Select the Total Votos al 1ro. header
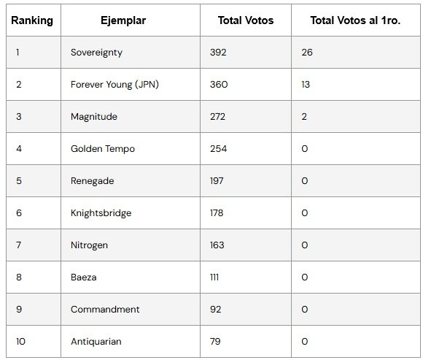Screen dimensions: 423x360 click(x=355, y=20)
